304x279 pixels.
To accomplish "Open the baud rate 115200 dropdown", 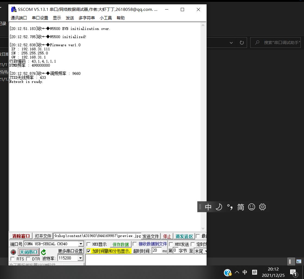I will [80, 258].
